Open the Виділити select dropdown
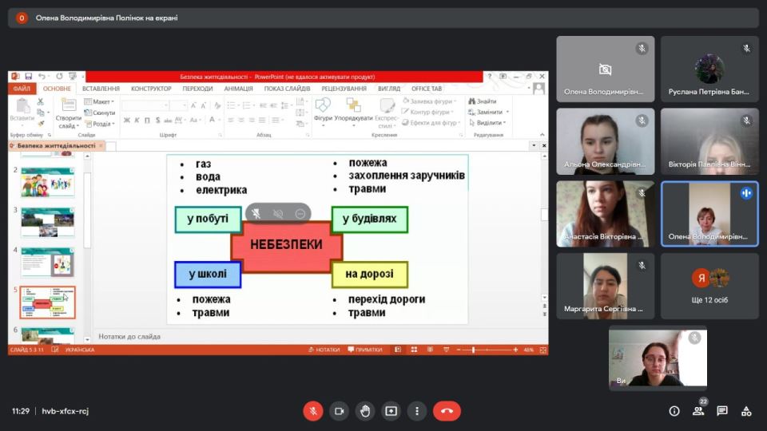This screenshot has width=767, height=431. tap(487, 123)
